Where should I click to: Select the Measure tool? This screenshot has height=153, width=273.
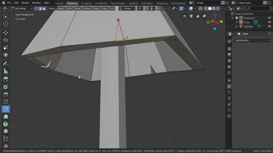(x=6, y=71)
